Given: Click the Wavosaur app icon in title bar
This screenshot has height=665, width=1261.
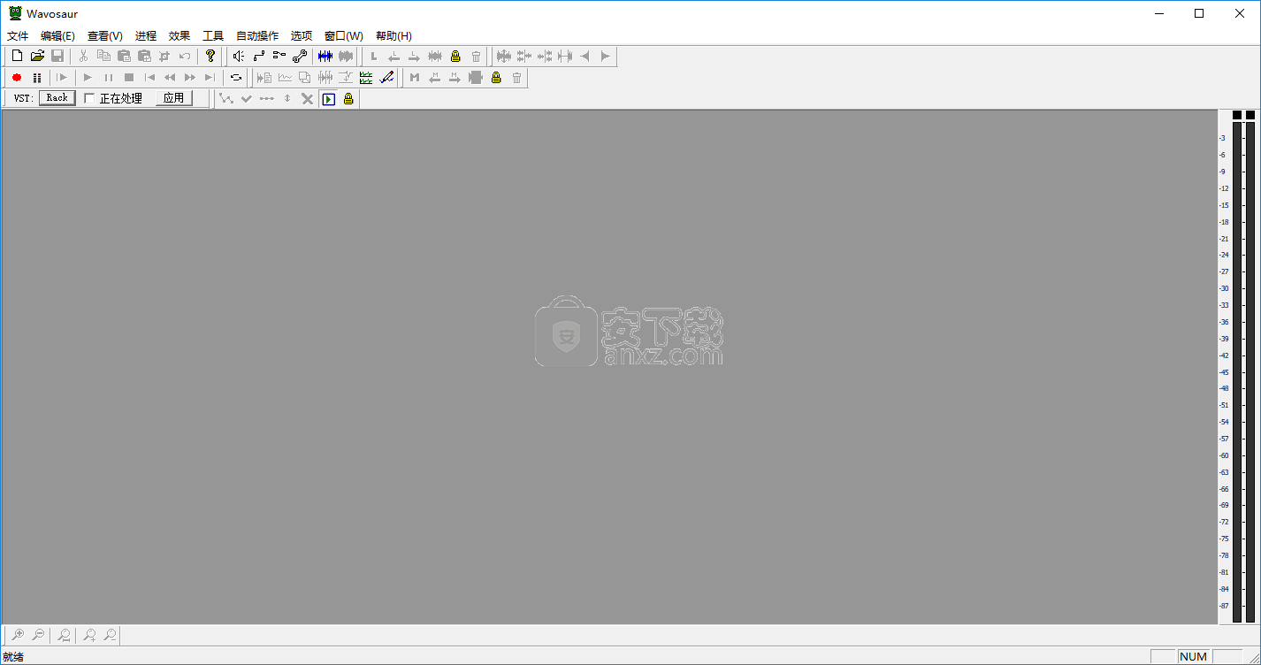Looking at the screenshot, I should click(15, 13).
